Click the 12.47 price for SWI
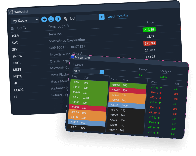 150,36
